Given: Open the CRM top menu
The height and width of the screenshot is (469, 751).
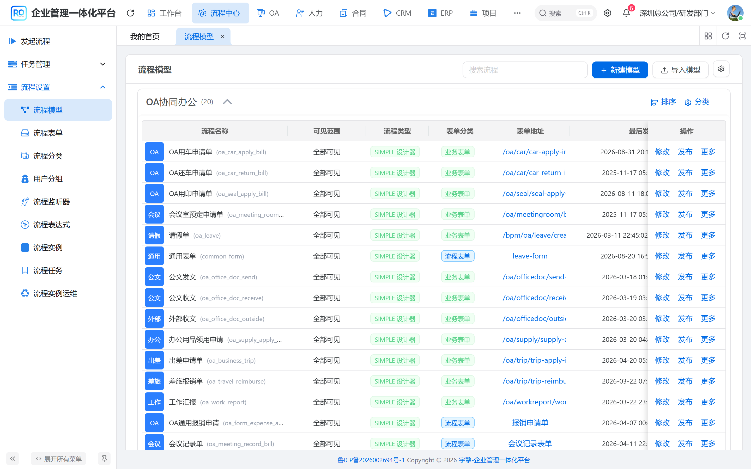Looking at the screenshot, I should [397, 13].
